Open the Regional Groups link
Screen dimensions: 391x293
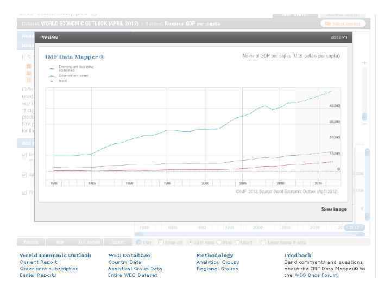[217, 269]
